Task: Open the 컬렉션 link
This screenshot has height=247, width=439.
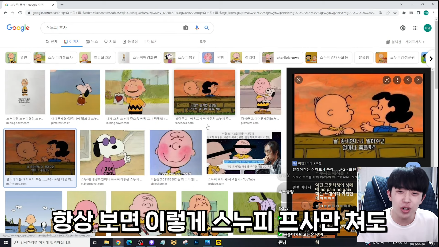Action: click(394, 42)
